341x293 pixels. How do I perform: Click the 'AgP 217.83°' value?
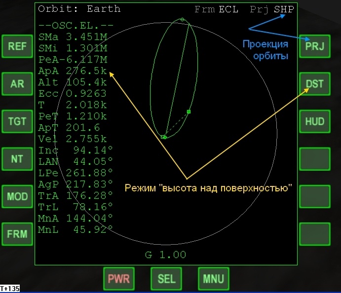[76, 184]
